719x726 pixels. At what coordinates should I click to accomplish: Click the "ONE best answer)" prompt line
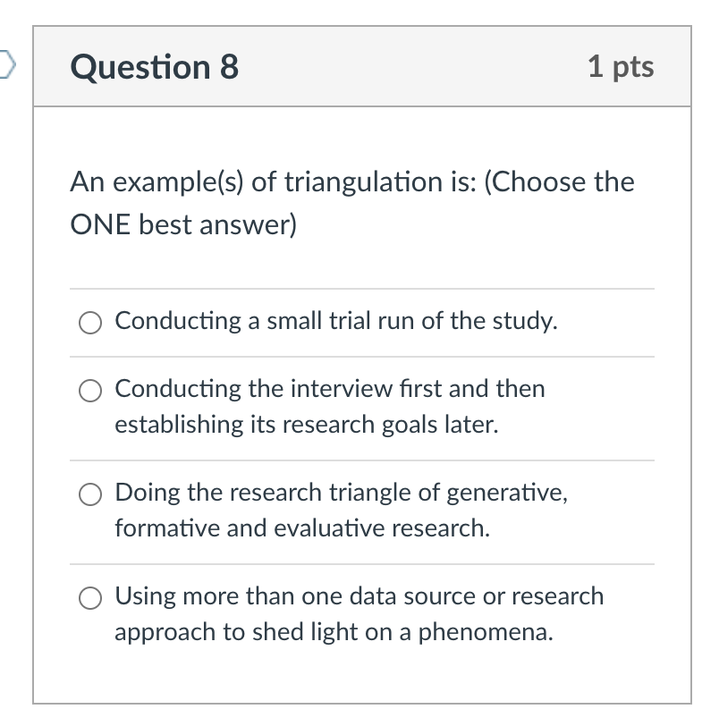(182, 225)
